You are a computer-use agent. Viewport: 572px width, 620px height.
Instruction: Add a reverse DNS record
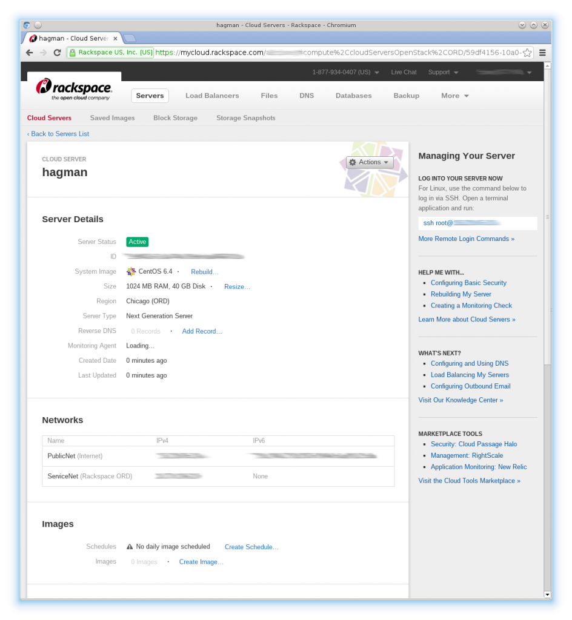tap(202, 331)
